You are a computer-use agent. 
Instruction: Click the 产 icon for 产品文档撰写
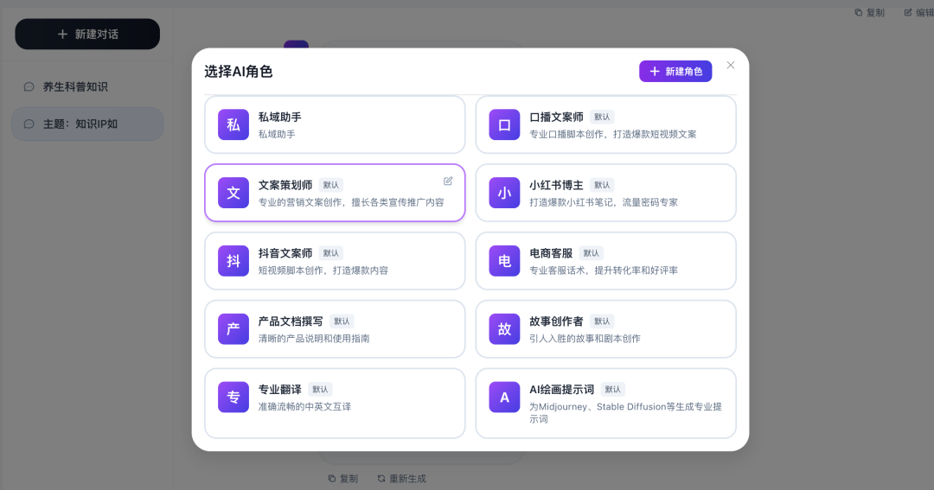click(233, 329)
